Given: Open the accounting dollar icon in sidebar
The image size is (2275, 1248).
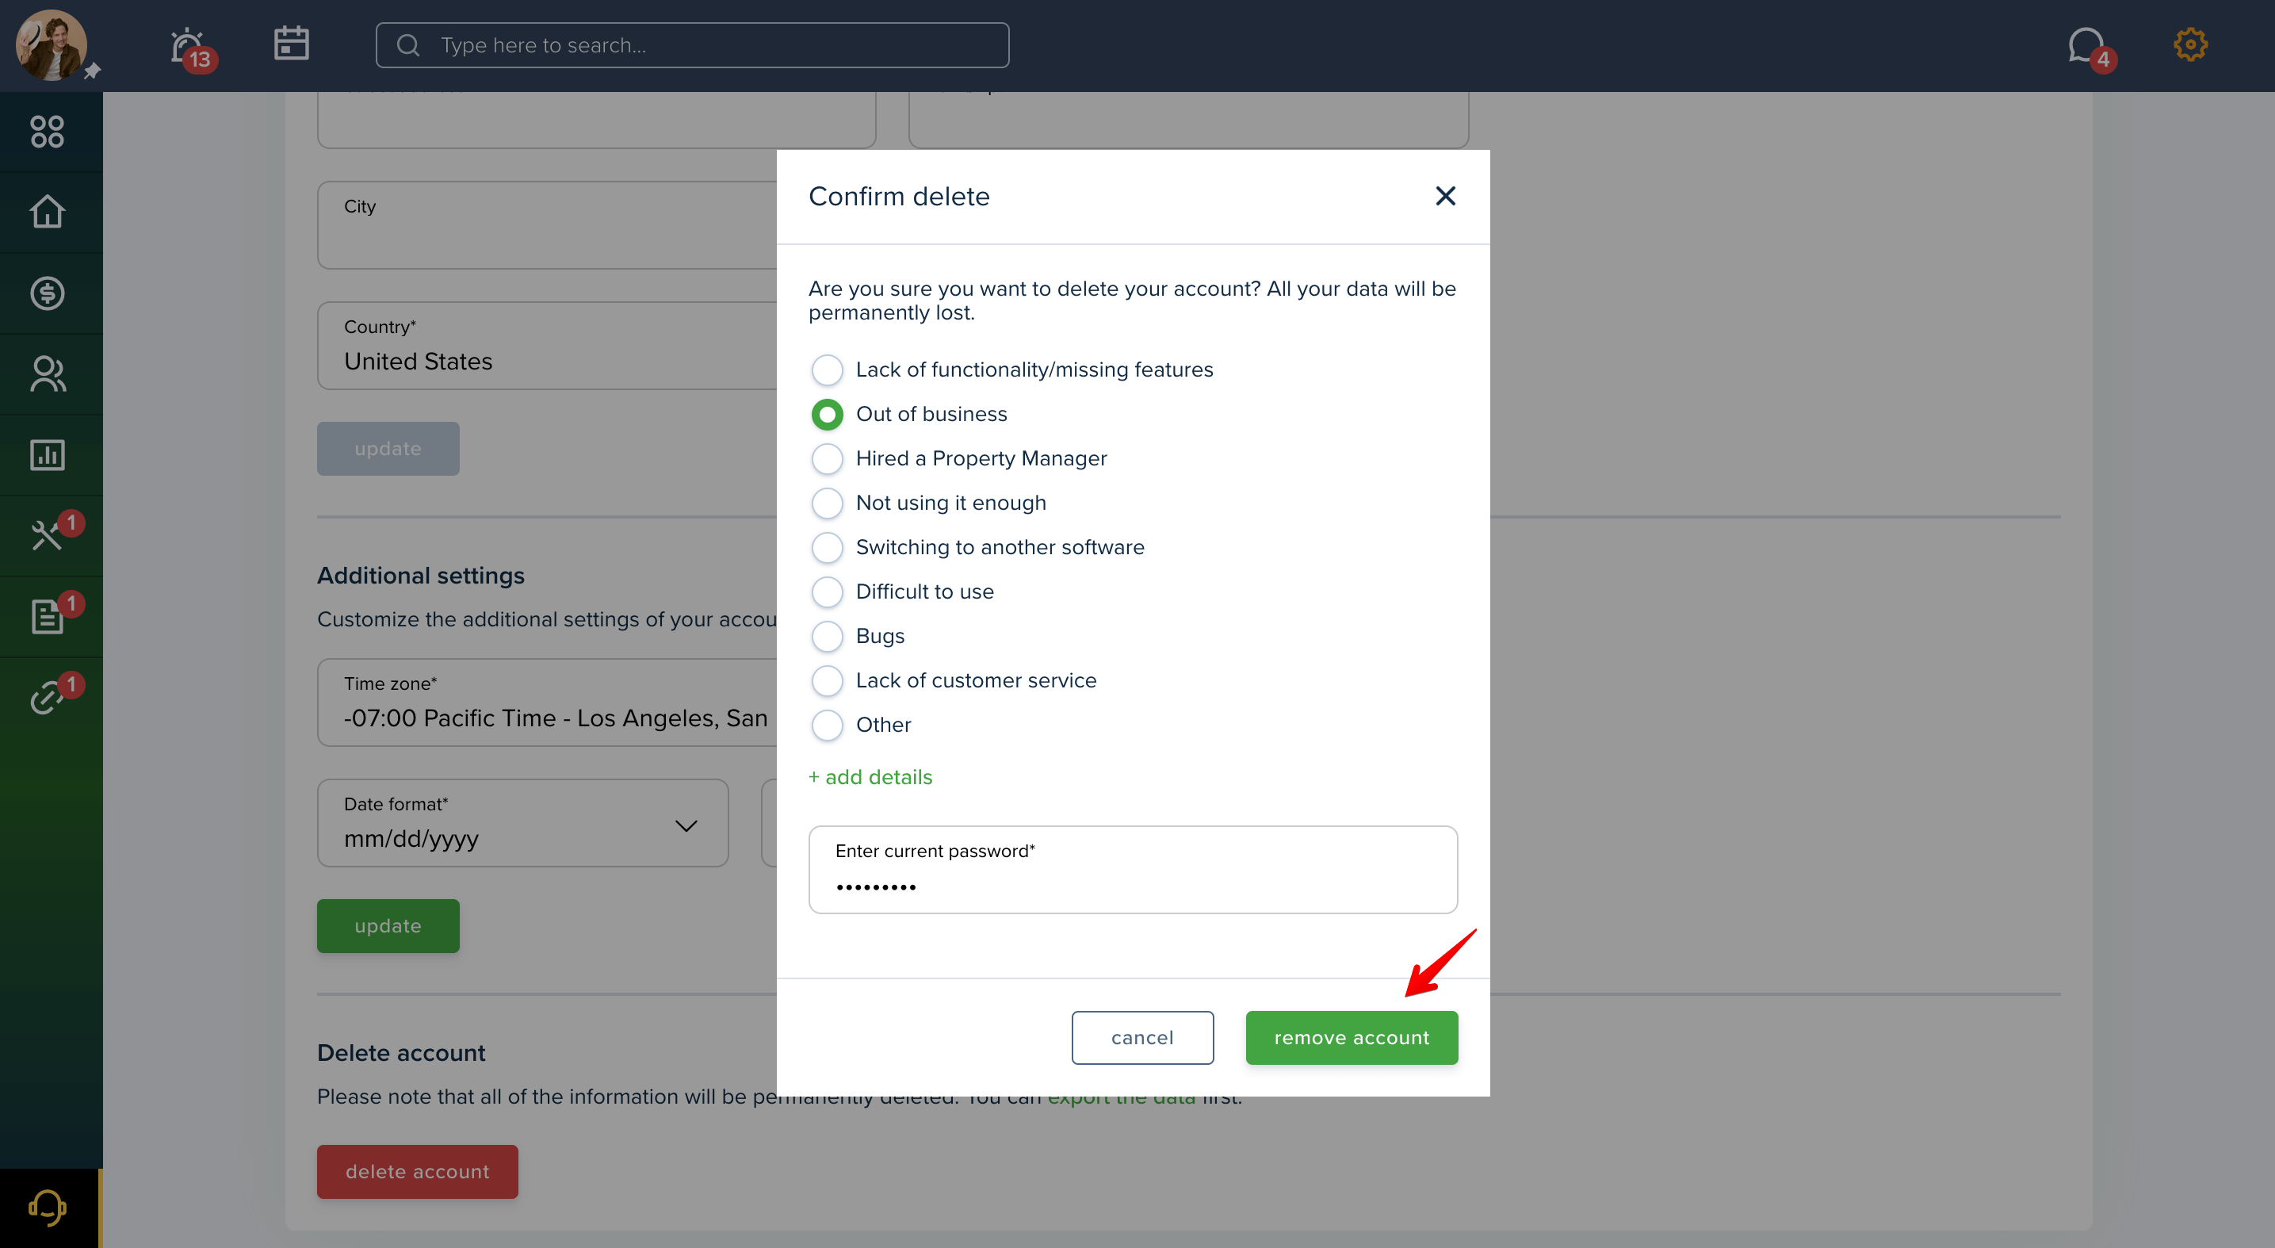Looking at the screenshot, I should pyautogui.click(x=47, y=293).
